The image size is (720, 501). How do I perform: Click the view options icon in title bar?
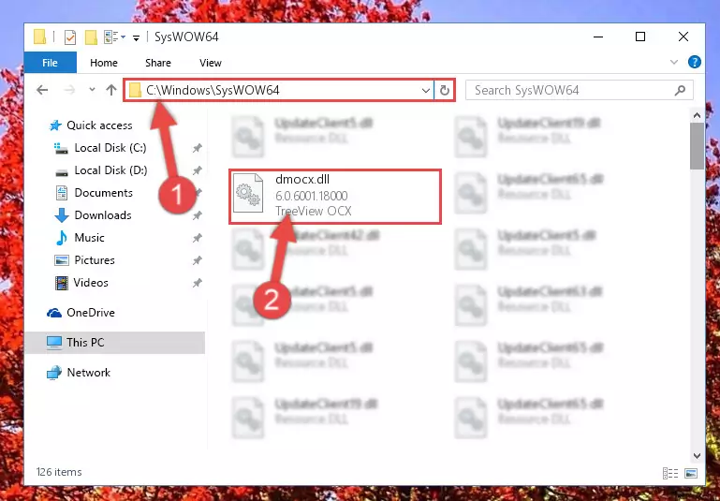(x=111, y=37)
